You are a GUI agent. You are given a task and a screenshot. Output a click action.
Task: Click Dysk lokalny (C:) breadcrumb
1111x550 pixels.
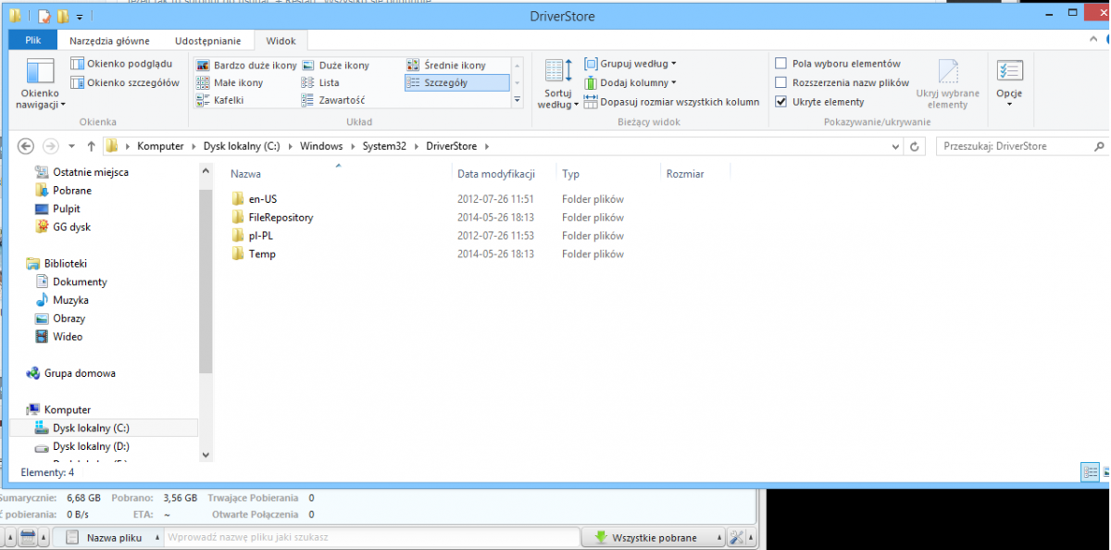coord(241,146)
